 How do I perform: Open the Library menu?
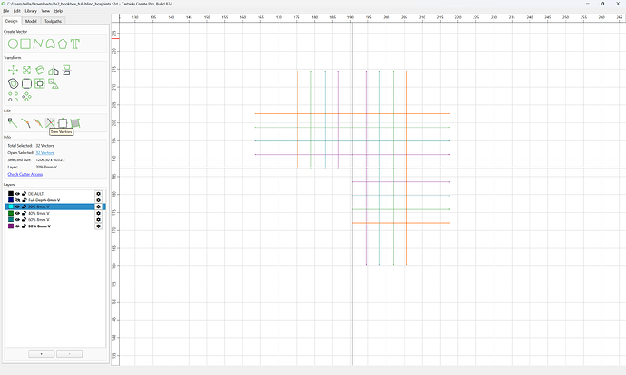pyautogui.click(x=31, y=11)
